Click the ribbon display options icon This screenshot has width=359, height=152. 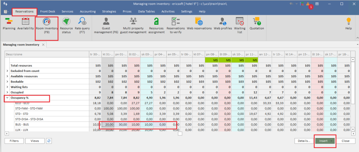tap(317, 4)
